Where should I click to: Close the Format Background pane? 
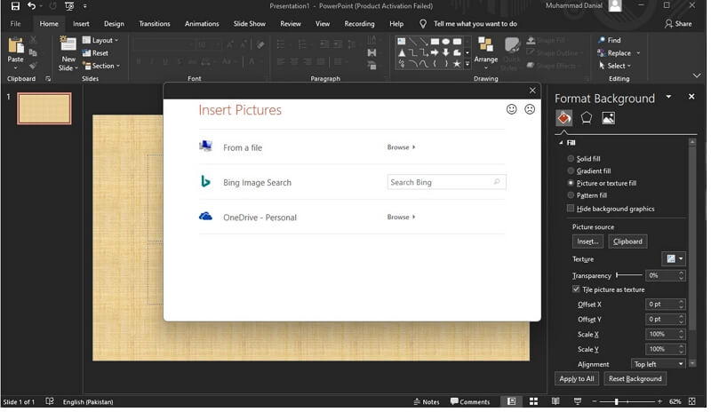[691, 97]
